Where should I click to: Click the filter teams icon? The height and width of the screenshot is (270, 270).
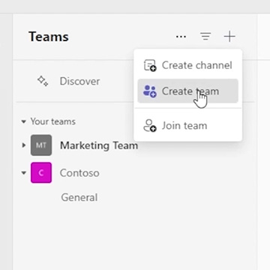[x=205, y=37]
